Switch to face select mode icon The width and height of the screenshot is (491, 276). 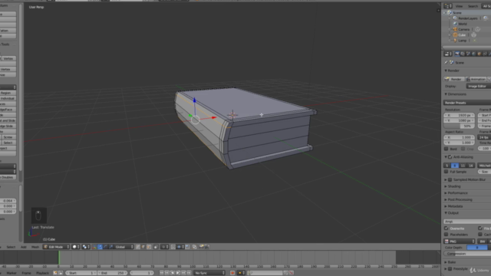149,247
